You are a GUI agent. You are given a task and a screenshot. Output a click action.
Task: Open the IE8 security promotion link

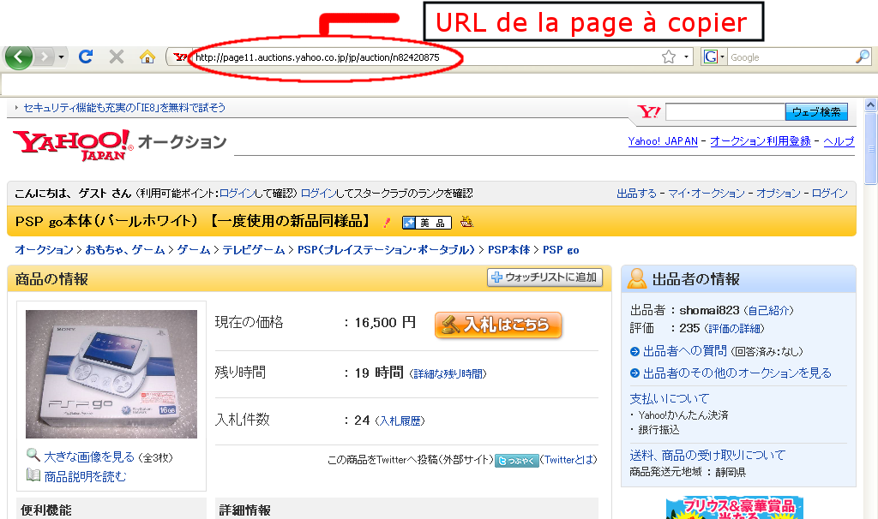124,107
